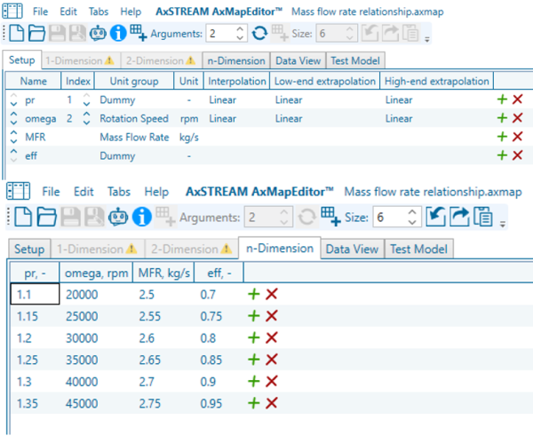Image resolution: width=533 pixels, height=436 pixels.
Task: Add row after 1.15 data row
Action: (x=253, y=316)
